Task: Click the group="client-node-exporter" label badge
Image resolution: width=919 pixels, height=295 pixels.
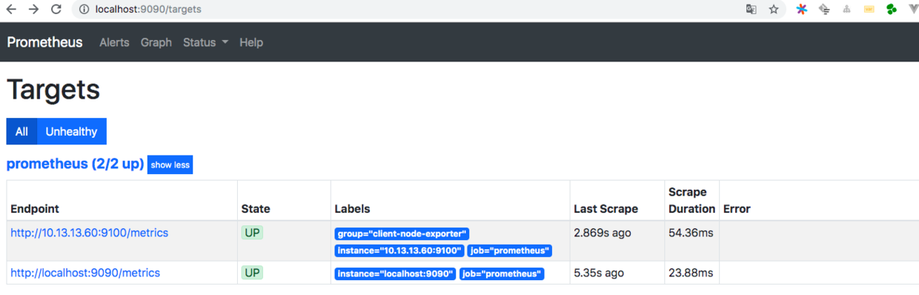Action: click(402, 233)
